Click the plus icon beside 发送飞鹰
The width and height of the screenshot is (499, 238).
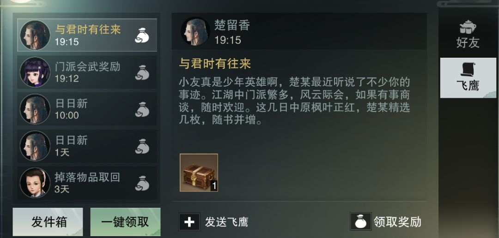click(x=189, y=222)
